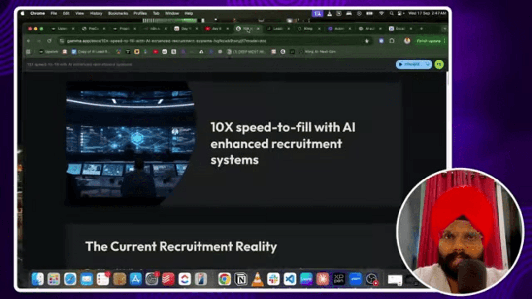Screen dimensions: 532x299
Task: Click the green Finish update button
Action: pyautogui.click(x=428, y=41)
